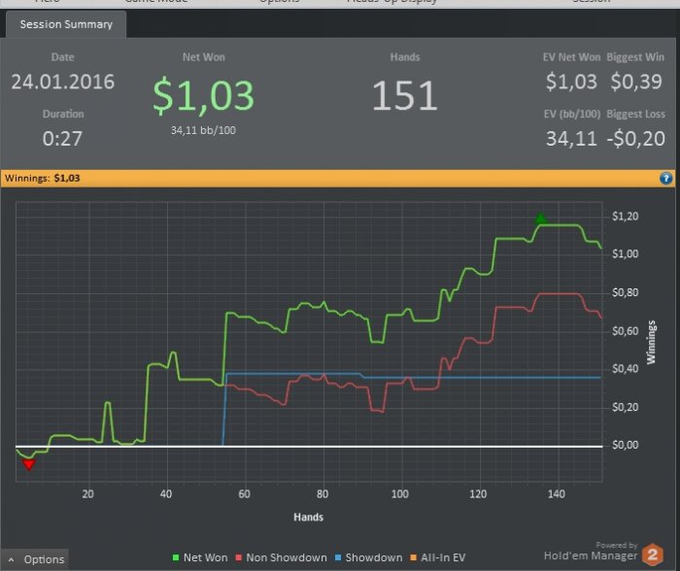Click the vertical Winnings axis title
This screenshot has width=680, height=571.
coord(652,342)
